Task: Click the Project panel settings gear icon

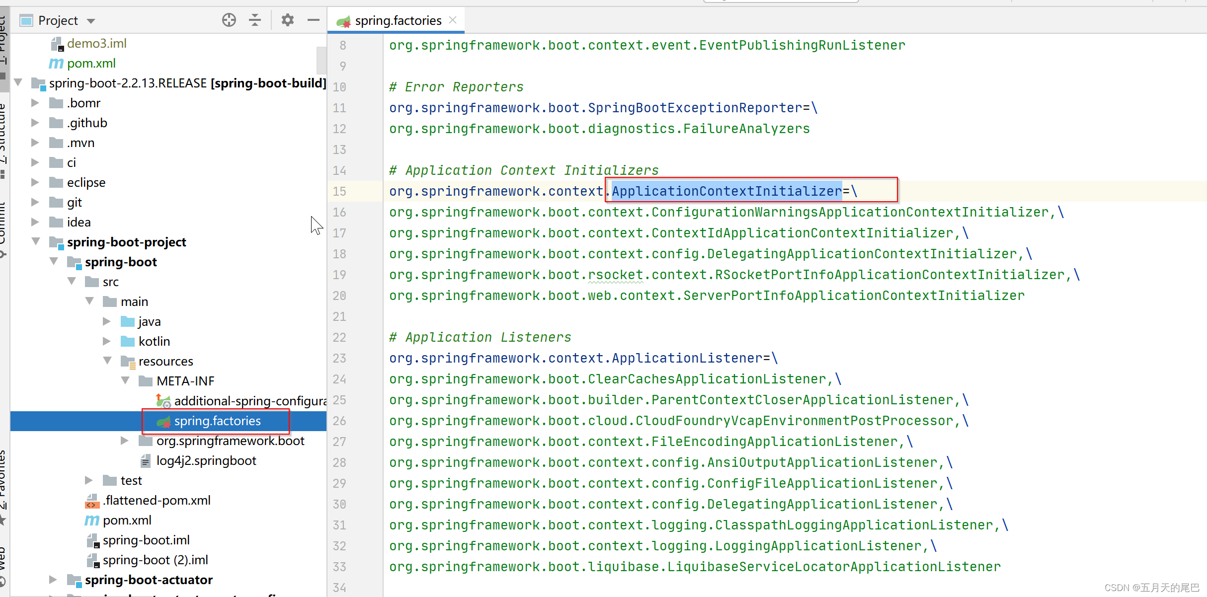Action: click(286, 20)
